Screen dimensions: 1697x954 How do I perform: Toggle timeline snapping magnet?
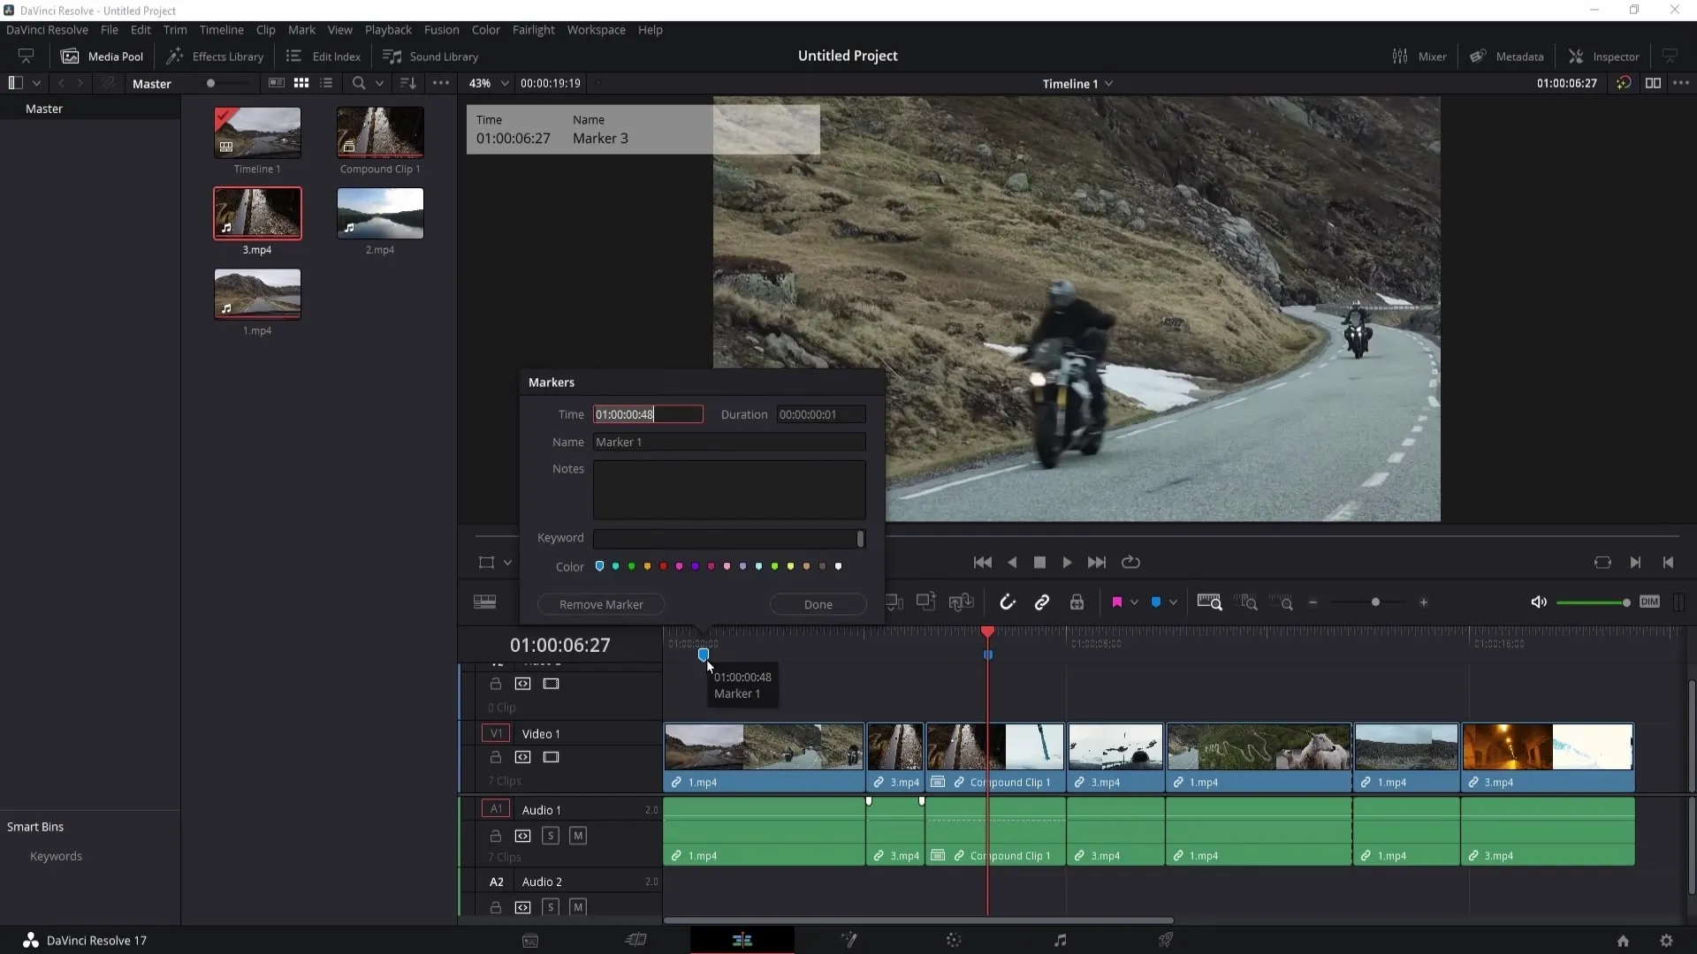(1008, 602)
